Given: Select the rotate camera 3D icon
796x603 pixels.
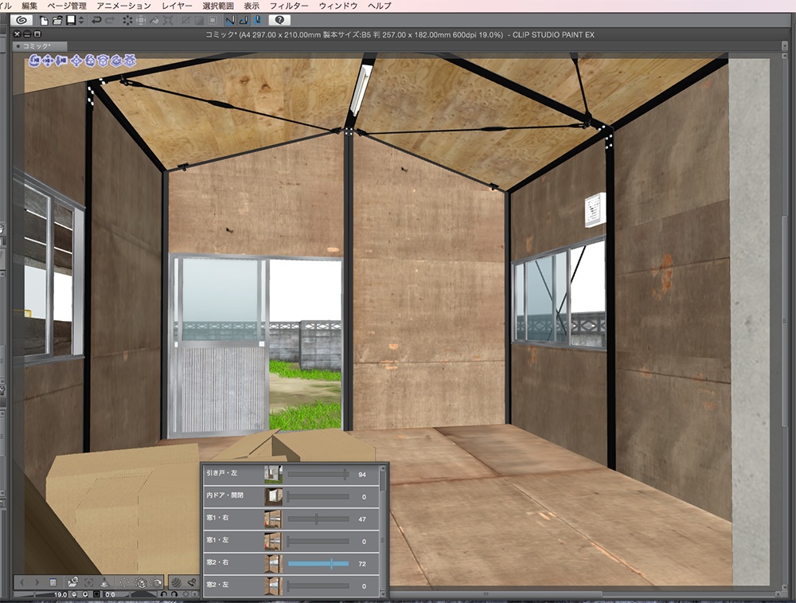Looking at the screenshot, I should [x=34, y=61].
